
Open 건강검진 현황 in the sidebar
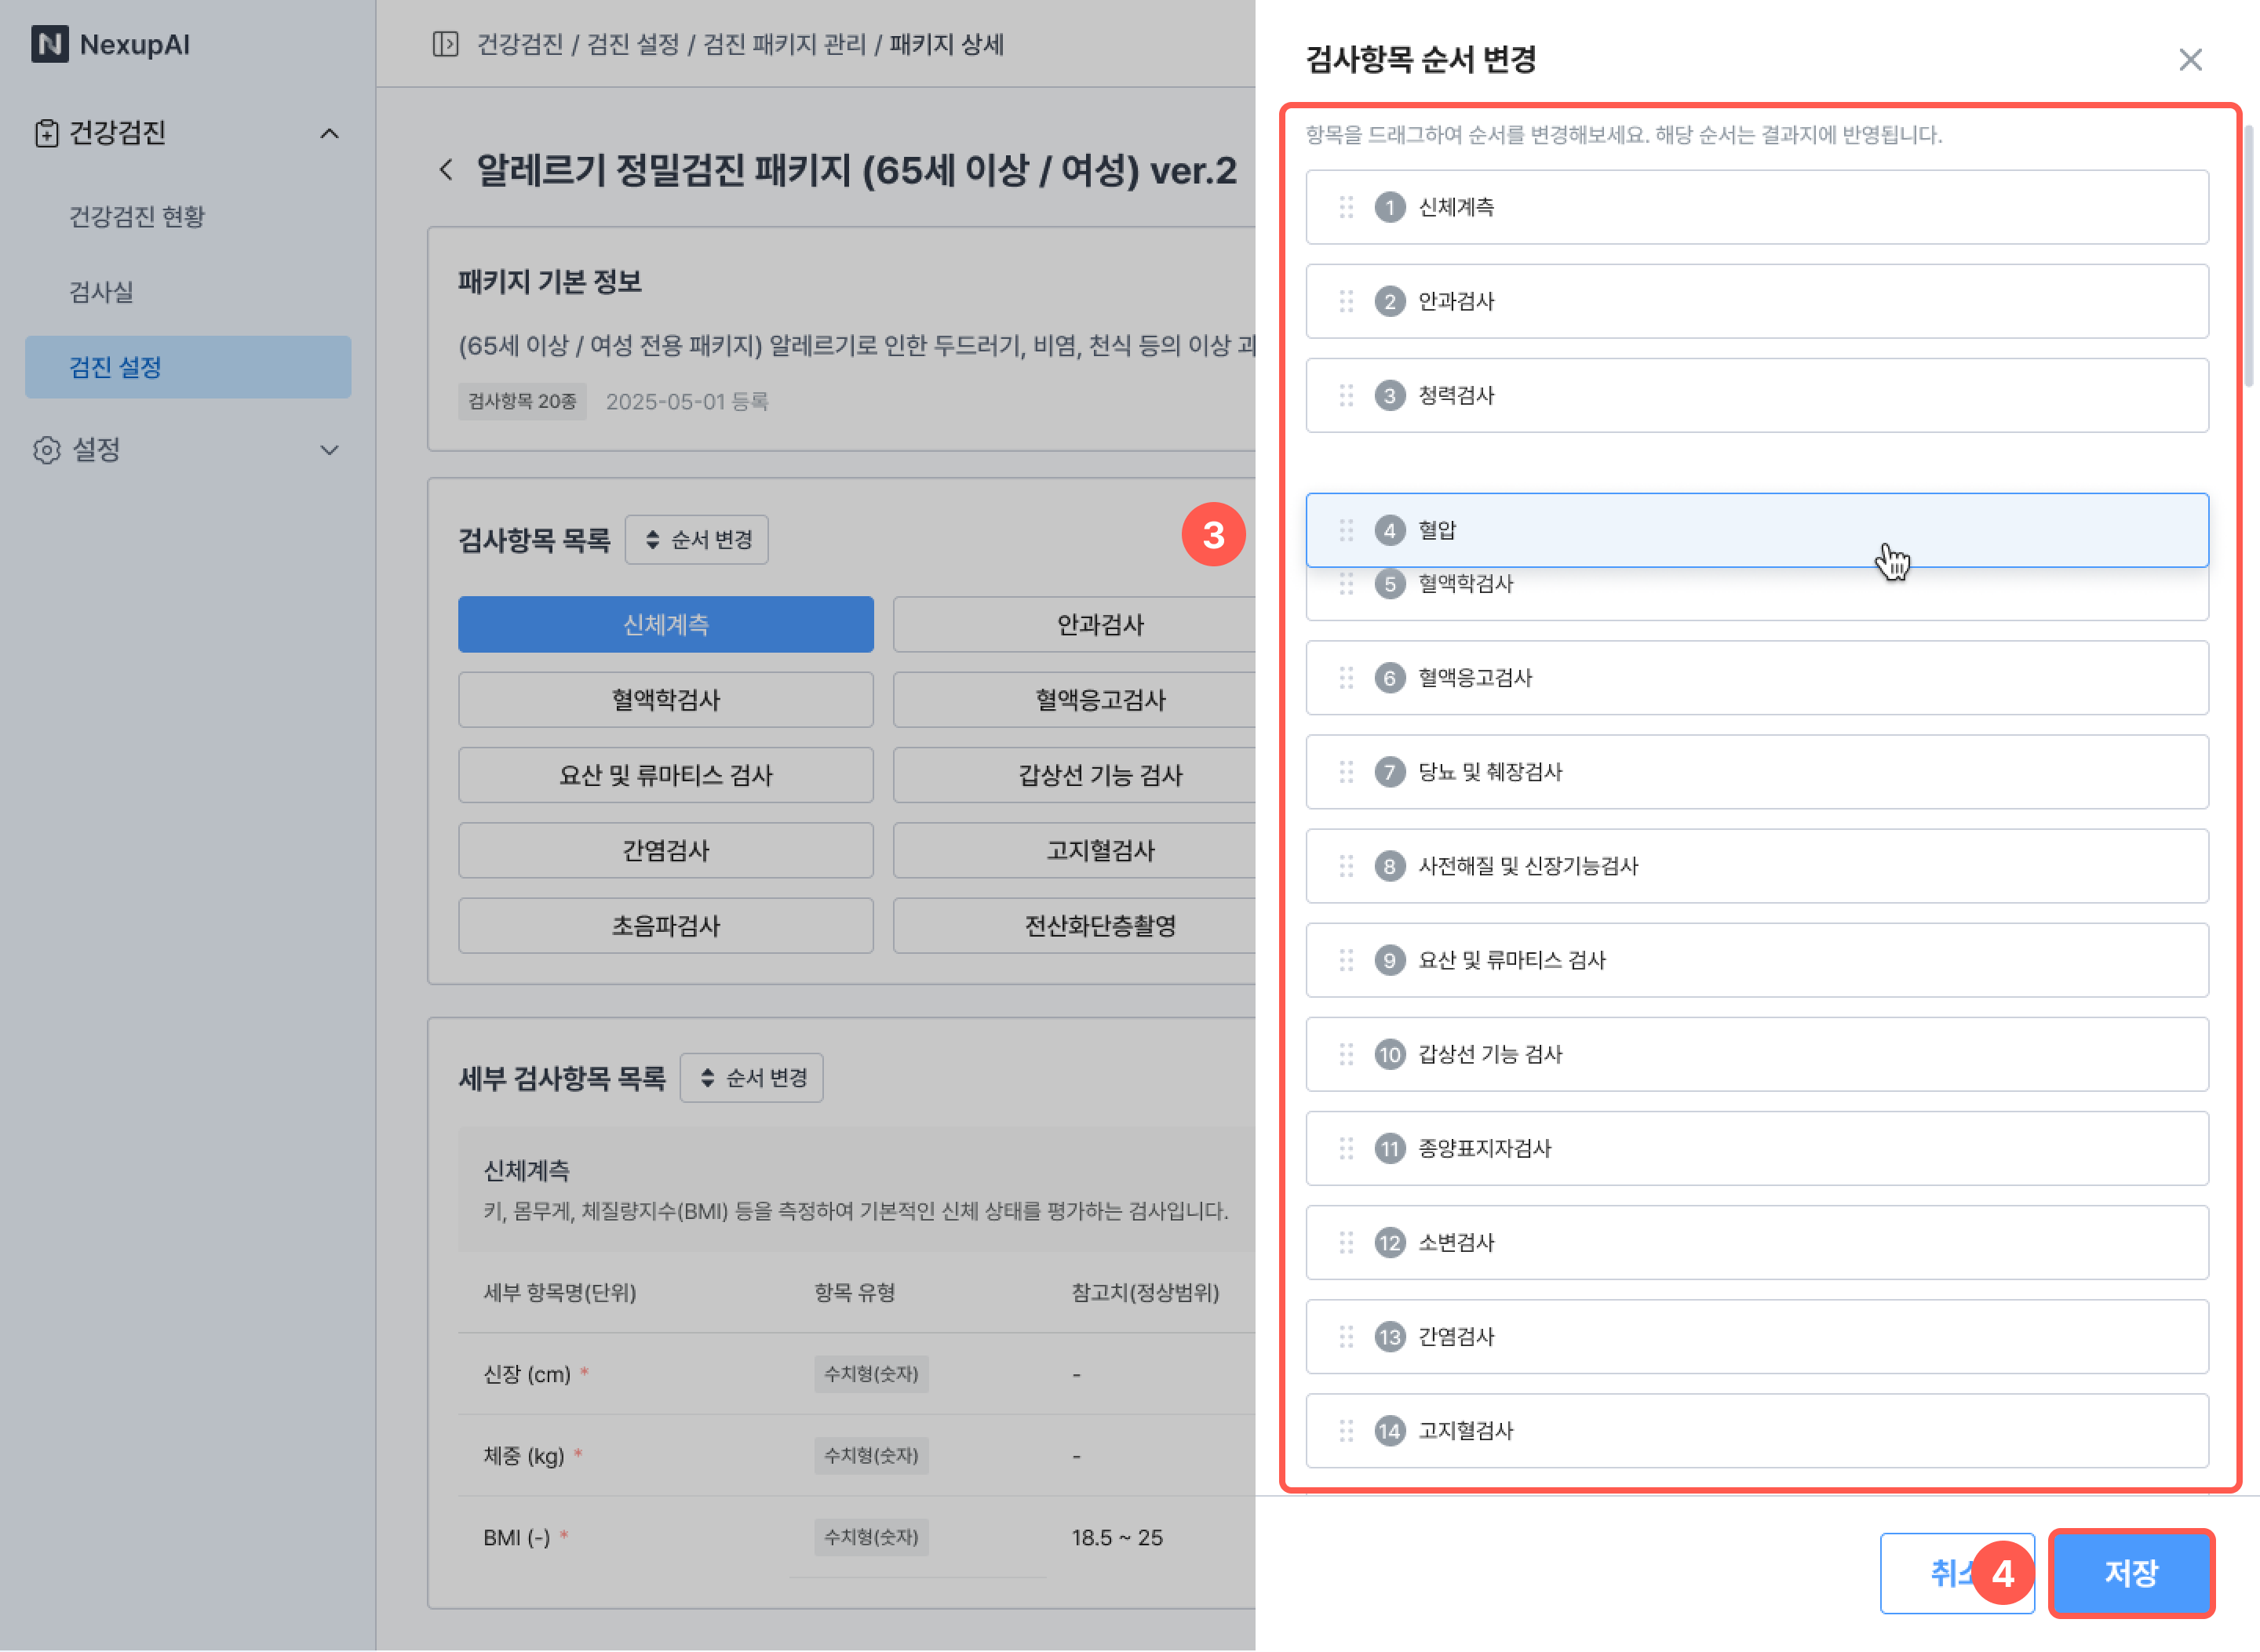[137, 216]
